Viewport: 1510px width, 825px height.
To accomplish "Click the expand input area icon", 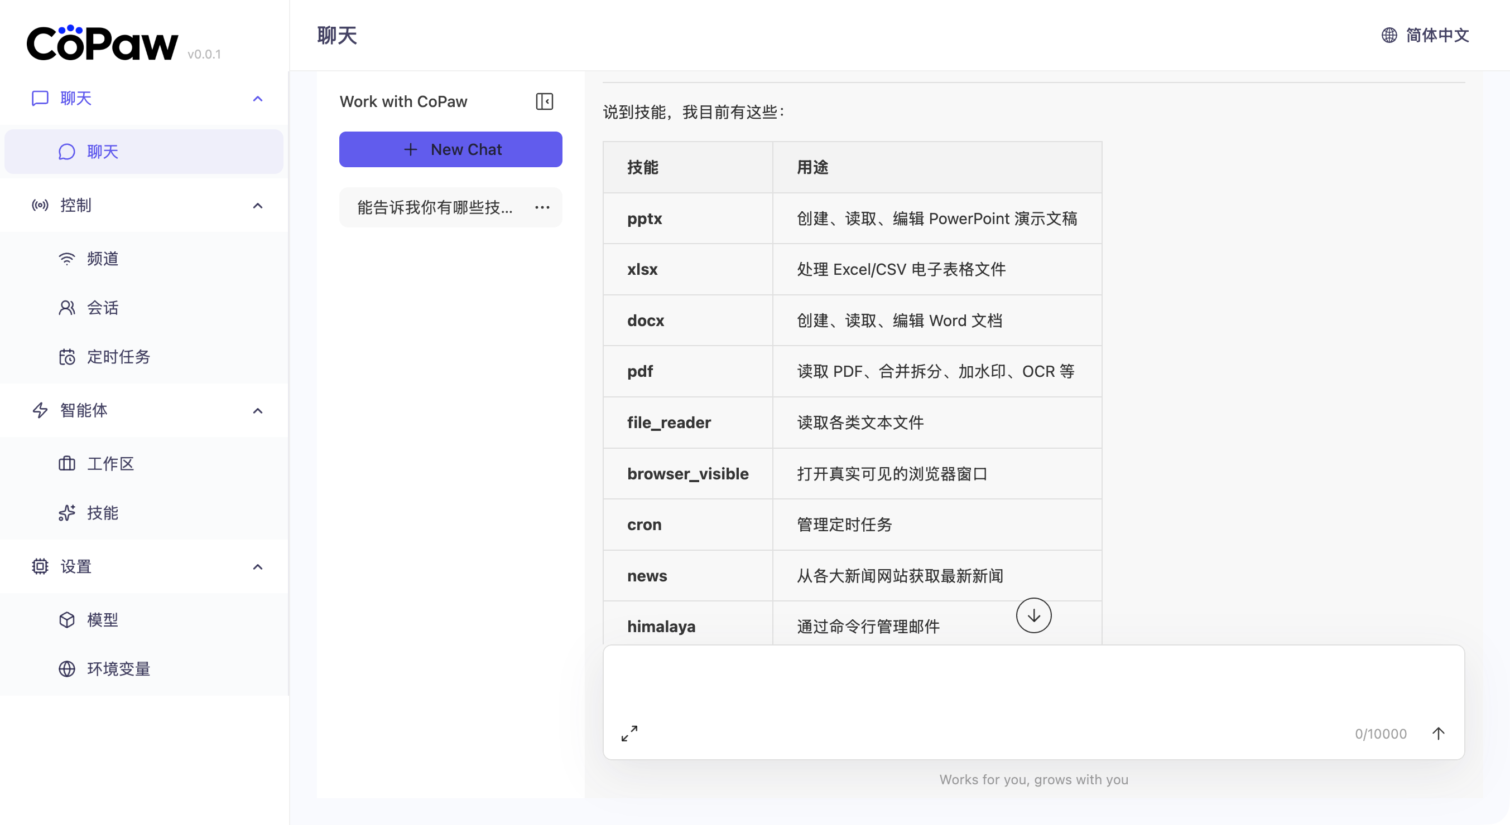I will 629,733.
